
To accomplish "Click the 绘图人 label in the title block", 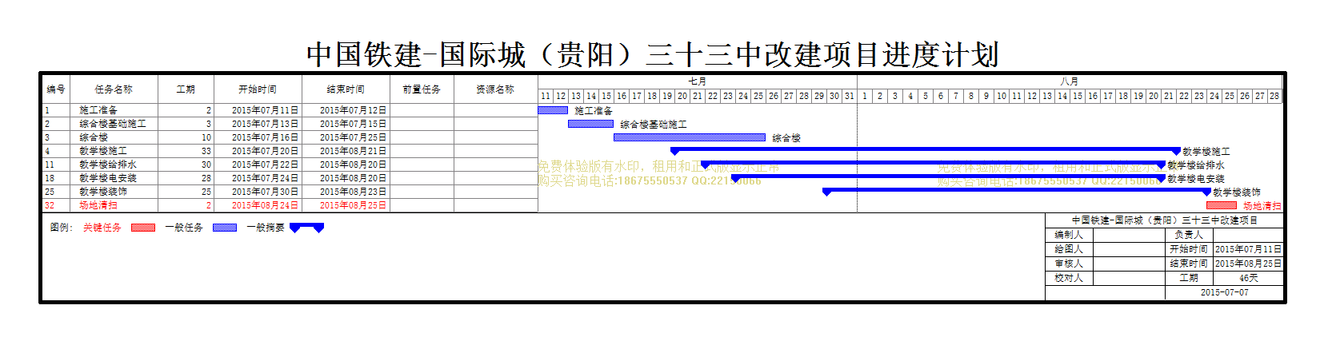I will click(x=1069, y=249).
